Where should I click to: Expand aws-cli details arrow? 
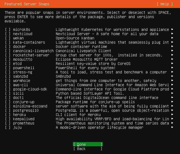click(x=172, y=85)
